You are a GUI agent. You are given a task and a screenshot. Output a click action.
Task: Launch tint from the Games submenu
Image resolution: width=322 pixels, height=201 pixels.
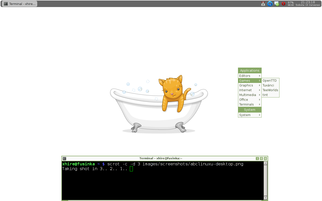pos(270,95)
